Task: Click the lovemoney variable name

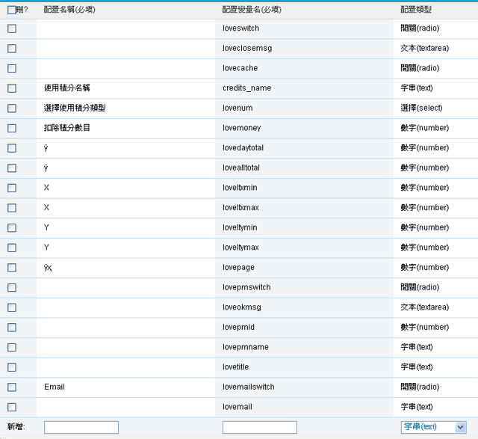Action: [x=242, y=128]
